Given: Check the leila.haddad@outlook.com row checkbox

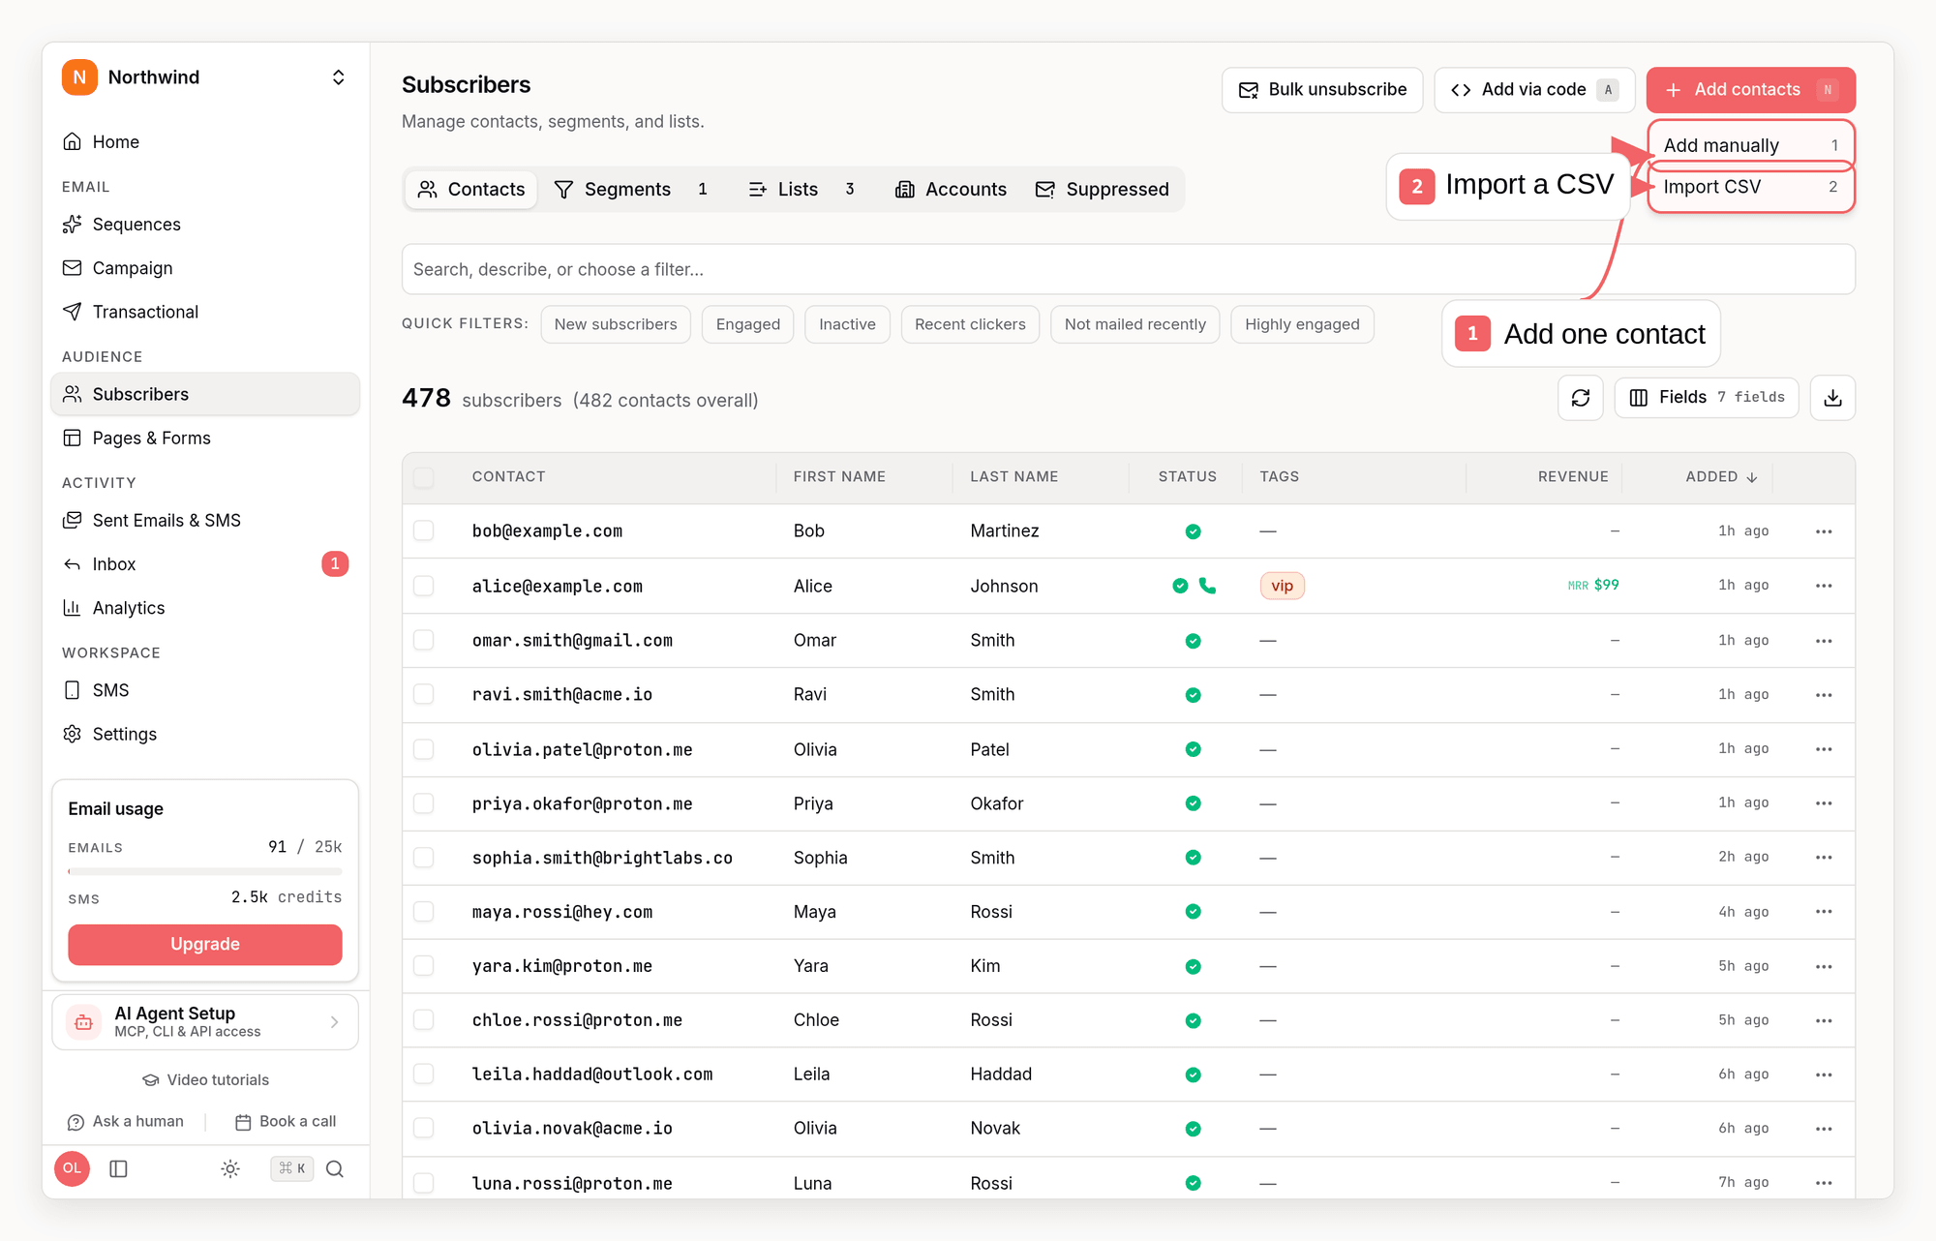Looking at the screenshot, I should pos(424,1075).
